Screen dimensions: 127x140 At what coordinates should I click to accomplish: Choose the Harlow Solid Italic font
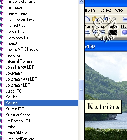[20, 1]
